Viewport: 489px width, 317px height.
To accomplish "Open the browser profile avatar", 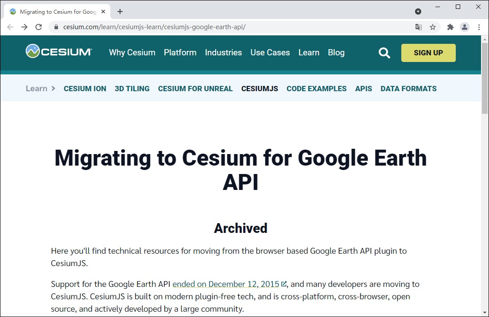I will [x=465, y=27].
